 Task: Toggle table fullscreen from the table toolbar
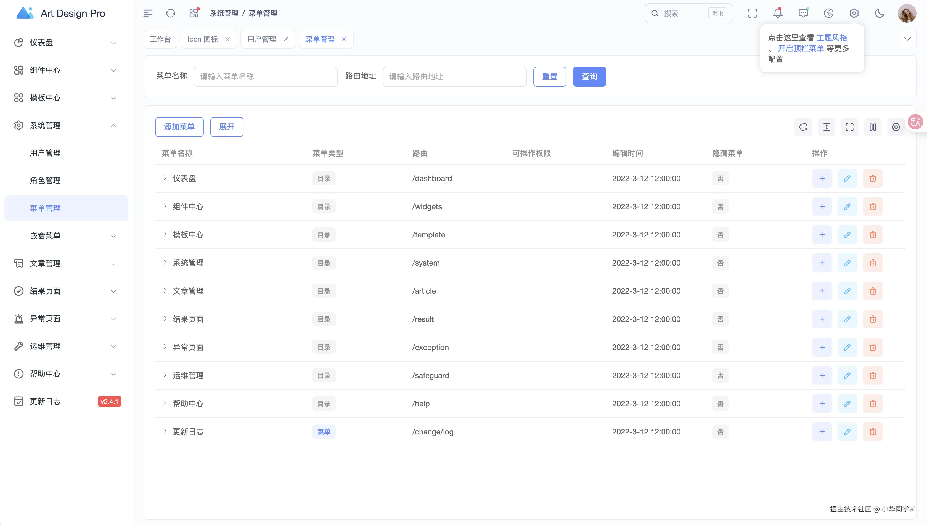(849, 127)
